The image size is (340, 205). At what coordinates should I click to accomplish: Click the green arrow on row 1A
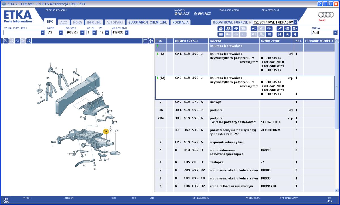coord(158,54)
